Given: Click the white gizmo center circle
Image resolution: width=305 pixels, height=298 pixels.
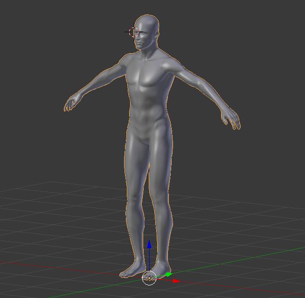Looking at the screenshot, I should click(149, 278).
